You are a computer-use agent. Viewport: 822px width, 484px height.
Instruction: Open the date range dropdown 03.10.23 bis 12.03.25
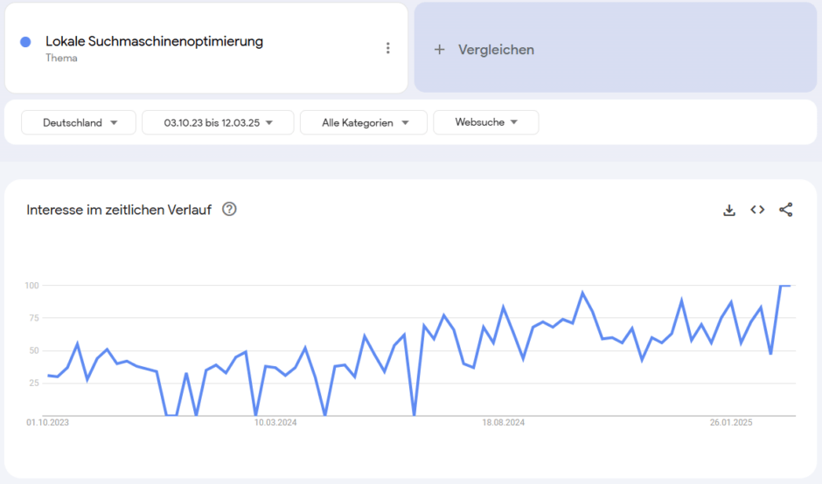pos(217,122)
